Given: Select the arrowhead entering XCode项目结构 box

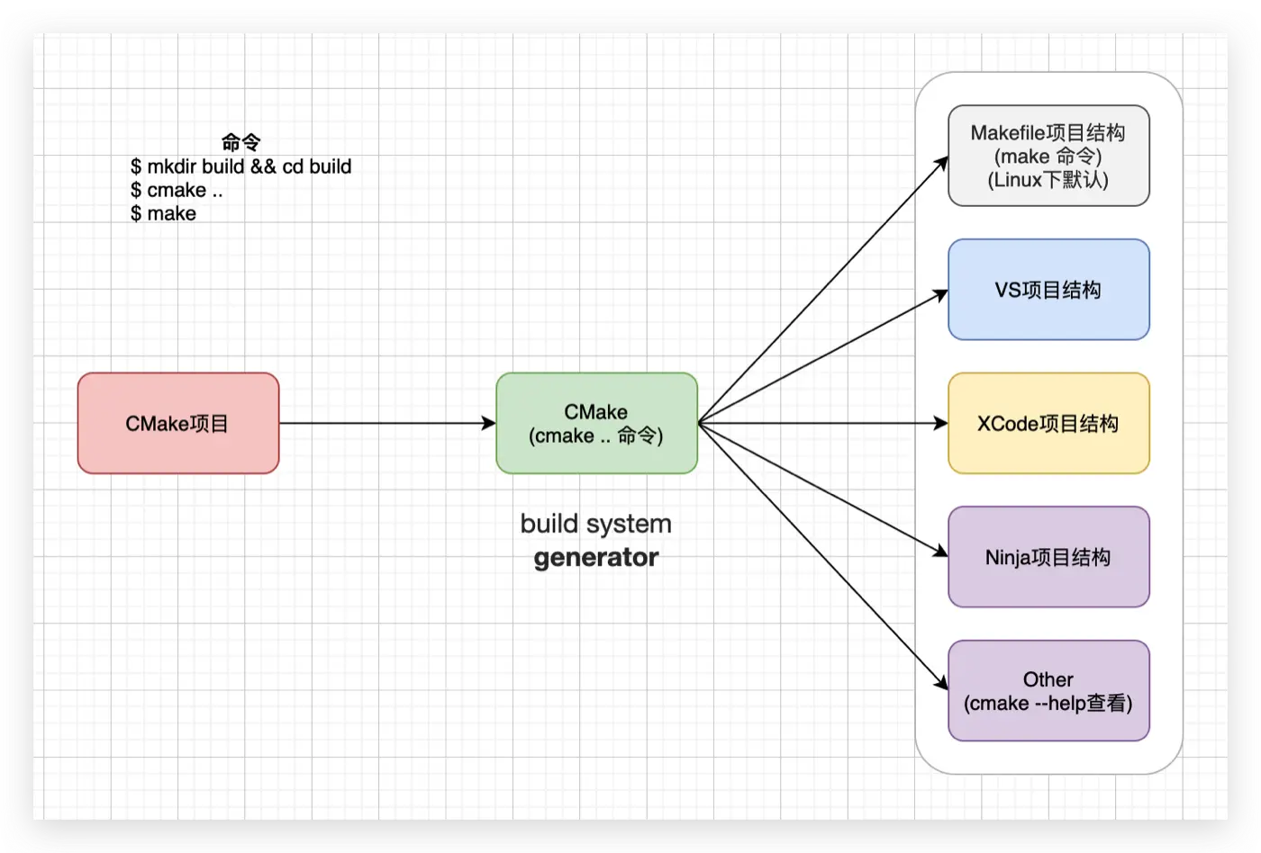Looking at the screenshot, I should tap(941, 423).
